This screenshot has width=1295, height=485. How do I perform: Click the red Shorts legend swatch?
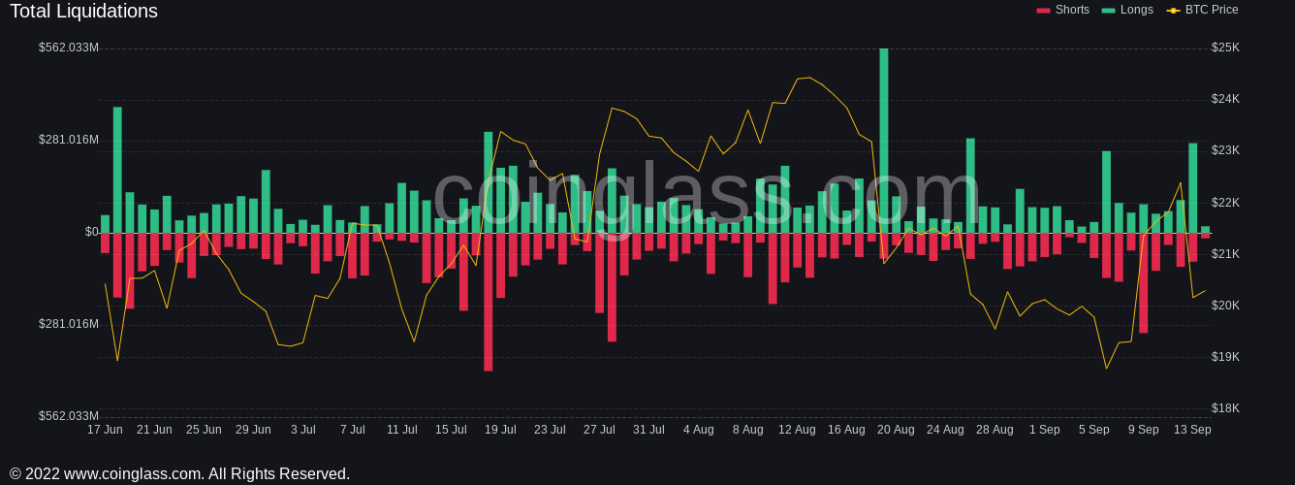(1043, 11)
